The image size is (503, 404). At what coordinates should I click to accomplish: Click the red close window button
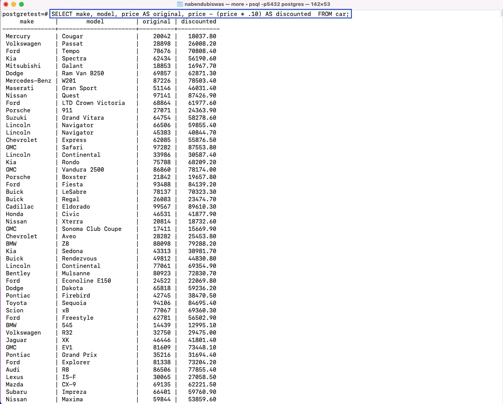pyautogui.click(x=6, y=4)
